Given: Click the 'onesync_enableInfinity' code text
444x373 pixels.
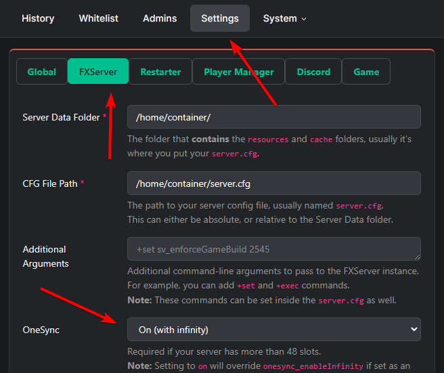Looking at the screenshot, I should [x=313, y=366].
